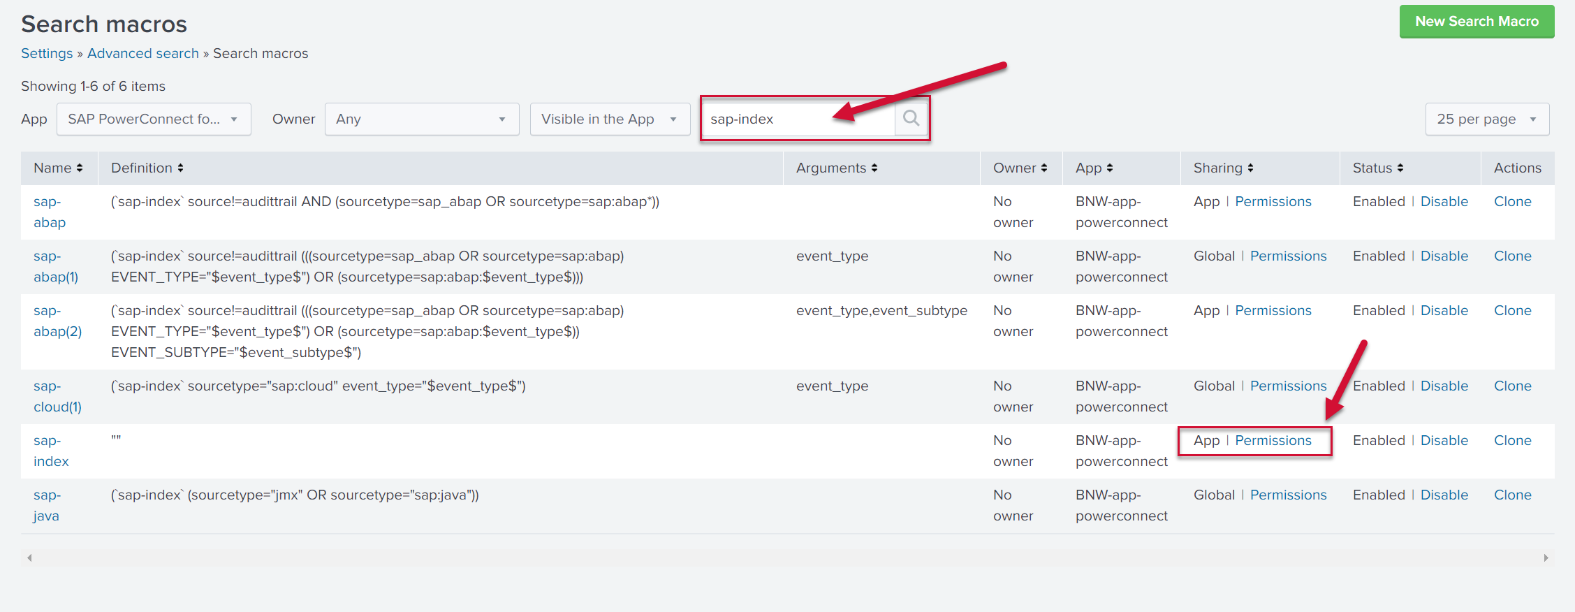The height and width of the screenshot is (612, 1575).
Task: Create a New Search Macro
Action: coord(1476,22)
